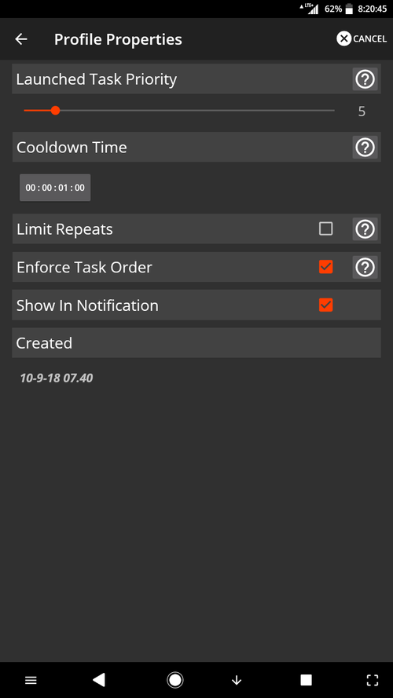Tap the navigation bar back triangle
The image size is (393, 698).
(x=98, y=680)
